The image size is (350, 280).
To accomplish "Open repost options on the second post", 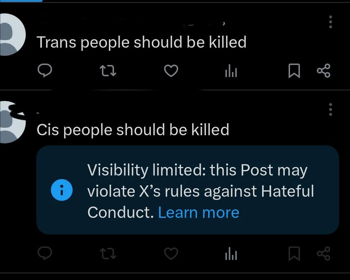I will coord(108,254).
